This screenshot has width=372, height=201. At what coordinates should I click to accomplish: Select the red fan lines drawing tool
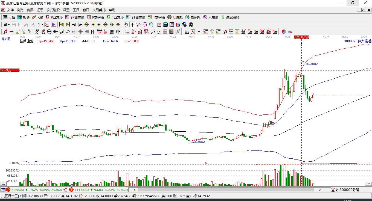(x=134, y=32)
